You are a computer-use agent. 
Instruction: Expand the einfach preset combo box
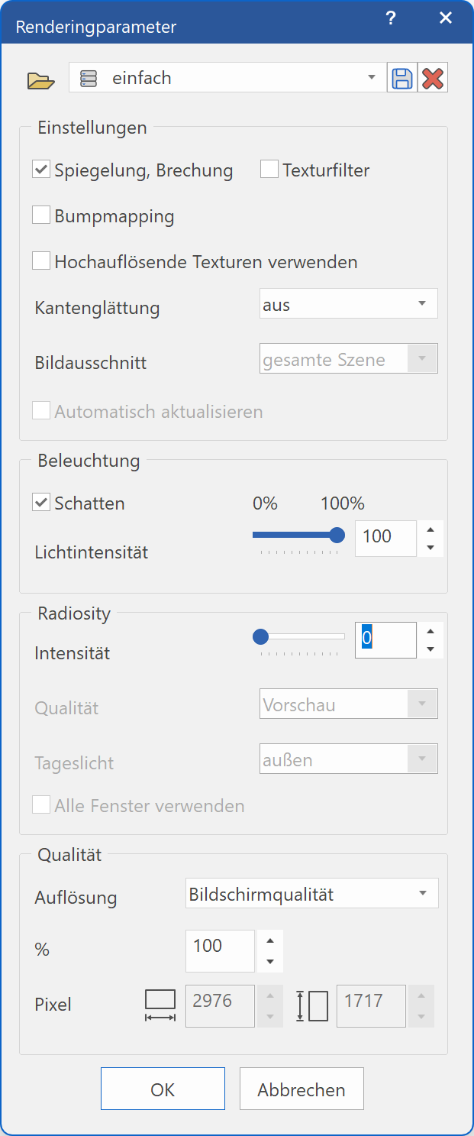(372, 77)
